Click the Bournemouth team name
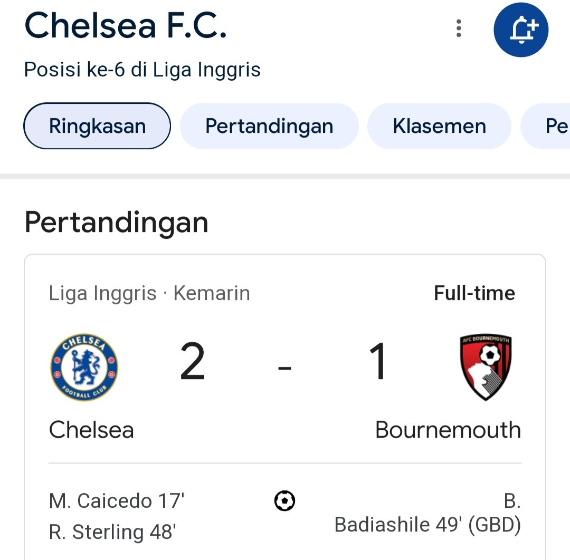The height and width of the screenshot is (560, 570). [448, 430]
